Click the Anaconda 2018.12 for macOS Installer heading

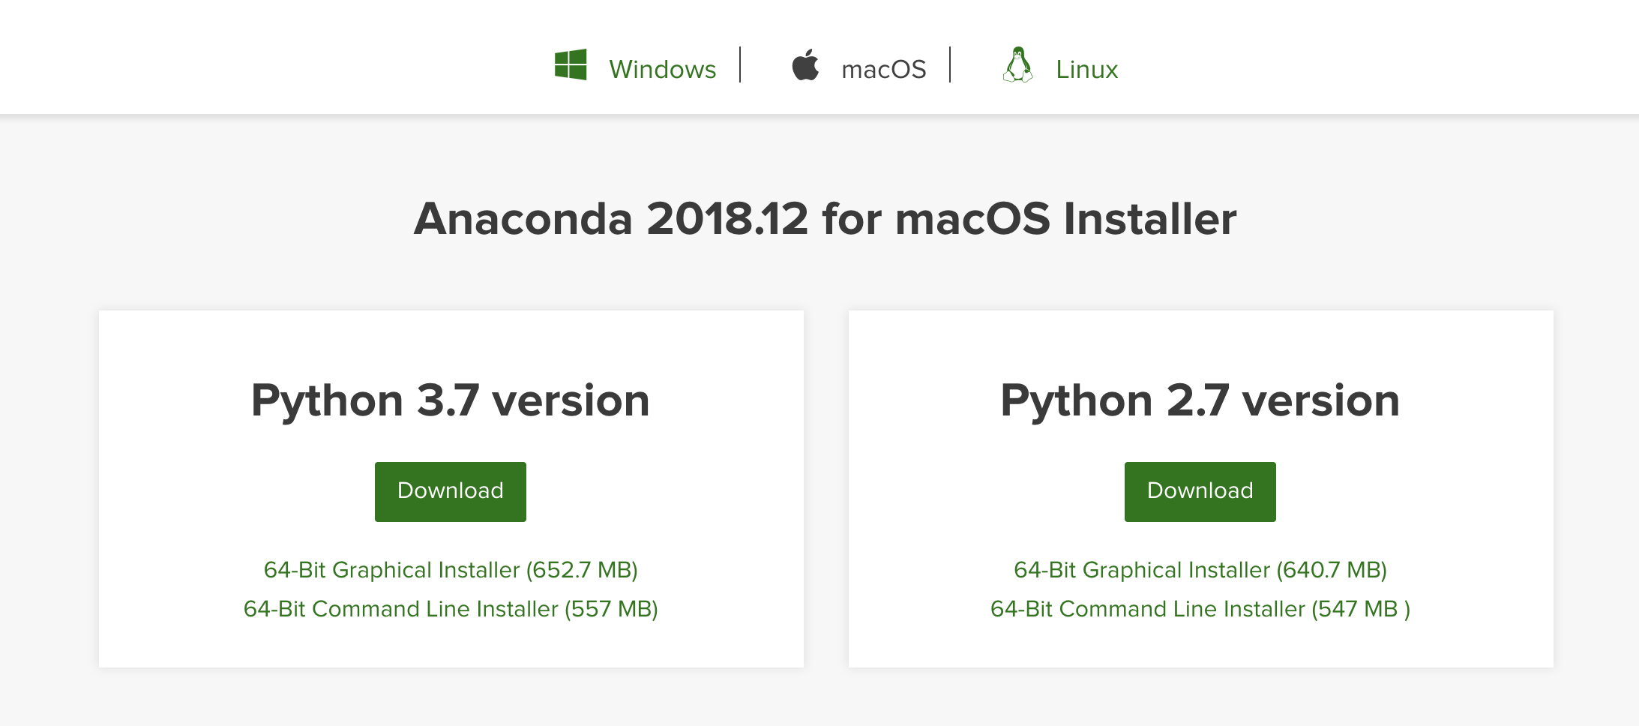coord(825,219)
